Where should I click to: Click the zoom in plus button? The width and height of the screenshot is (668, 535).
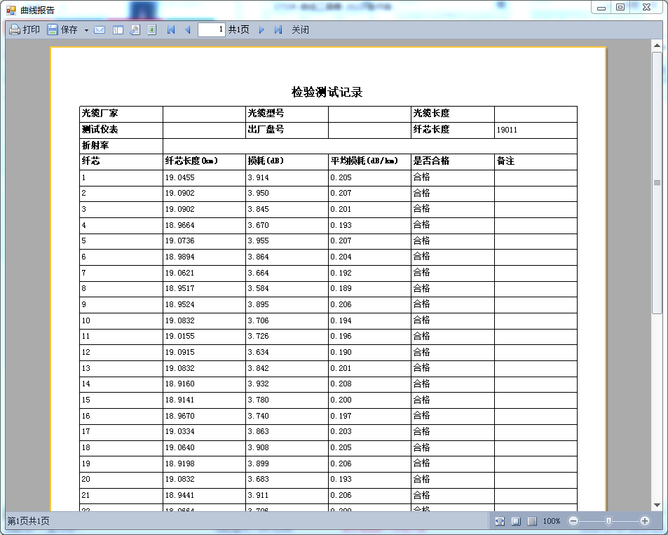(x=645, y=521)
